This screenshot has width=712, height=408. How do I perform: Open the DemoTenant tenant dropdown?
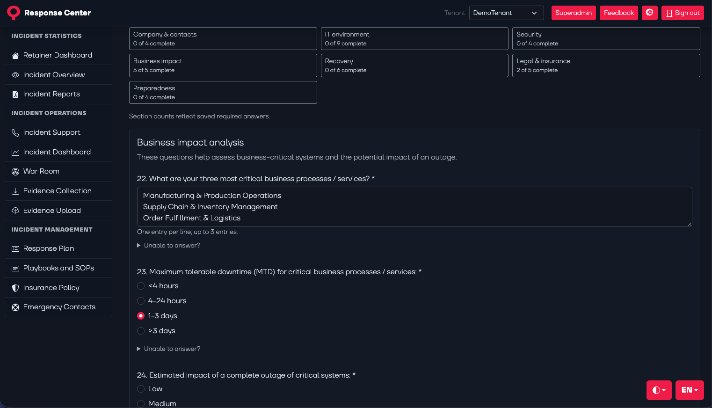[x=506, y=13]
